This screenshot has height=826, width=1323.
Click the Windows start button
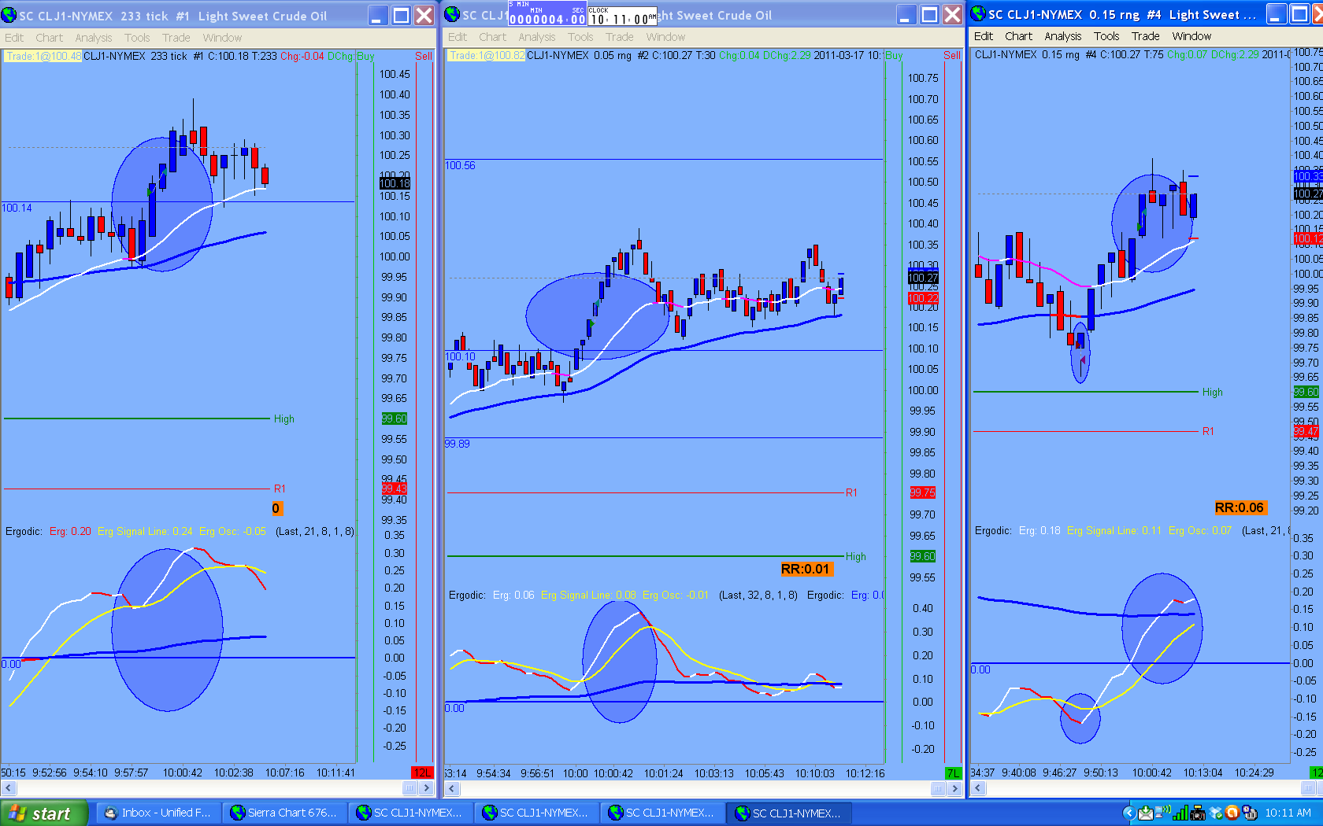pyautogui.click(x=43, y=813)
